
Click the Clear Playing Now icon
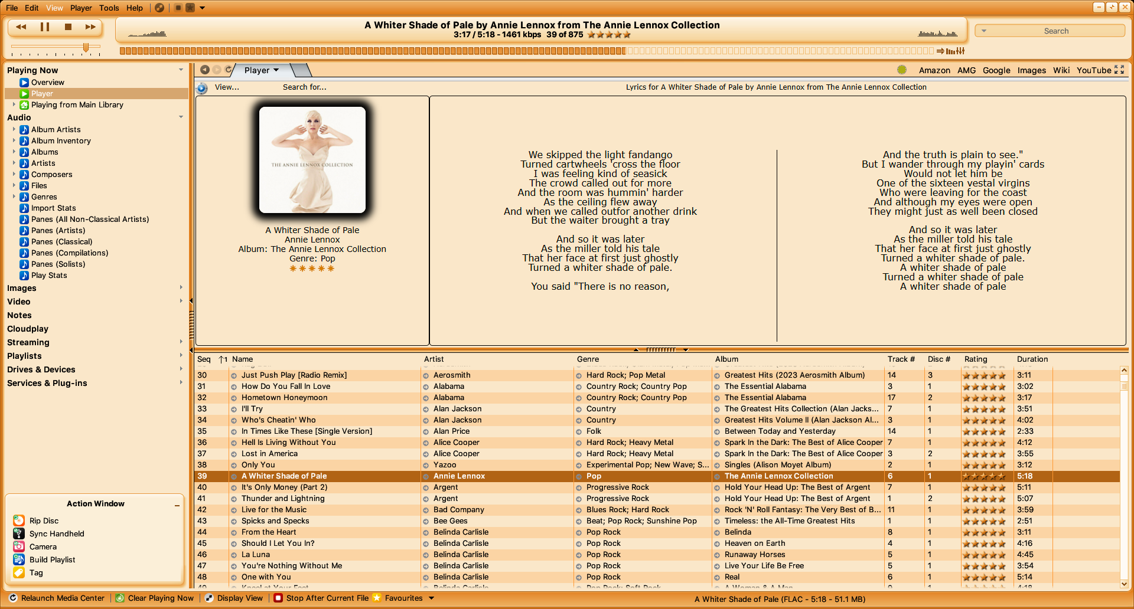(x=120, y=598)
